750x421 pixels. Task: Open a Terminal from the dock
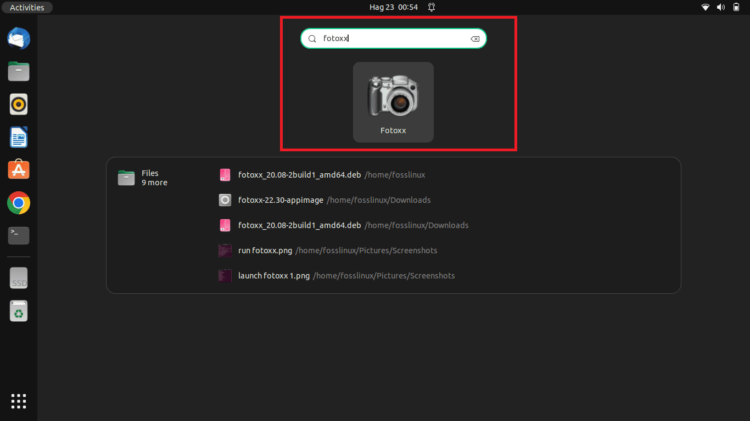pos(18,236)
